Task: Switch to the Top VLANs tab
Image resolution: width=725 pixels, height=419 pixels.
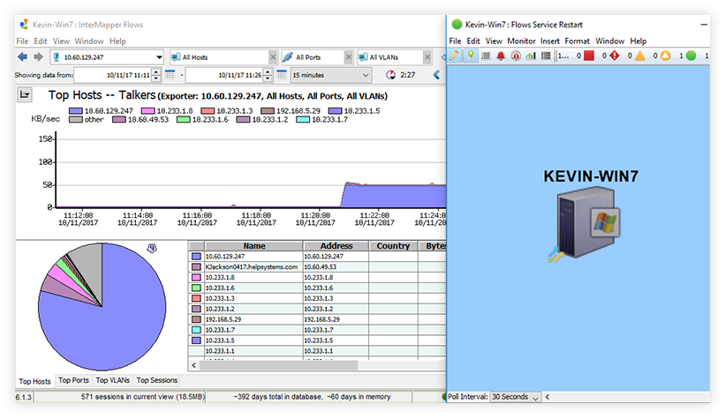Action: point(113,380)
